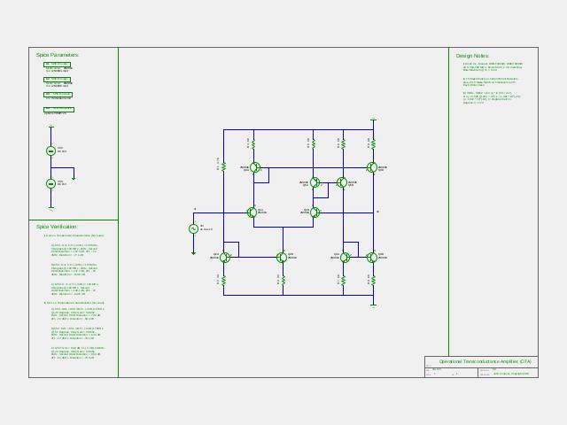Select the bottom-left current mirror transistor
This screenshot has height=425, width=567.
point(225,258)
